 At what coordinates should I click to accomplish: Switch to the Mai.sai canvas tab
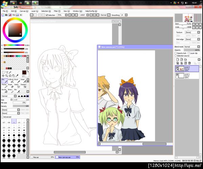[x=42, y=157]
